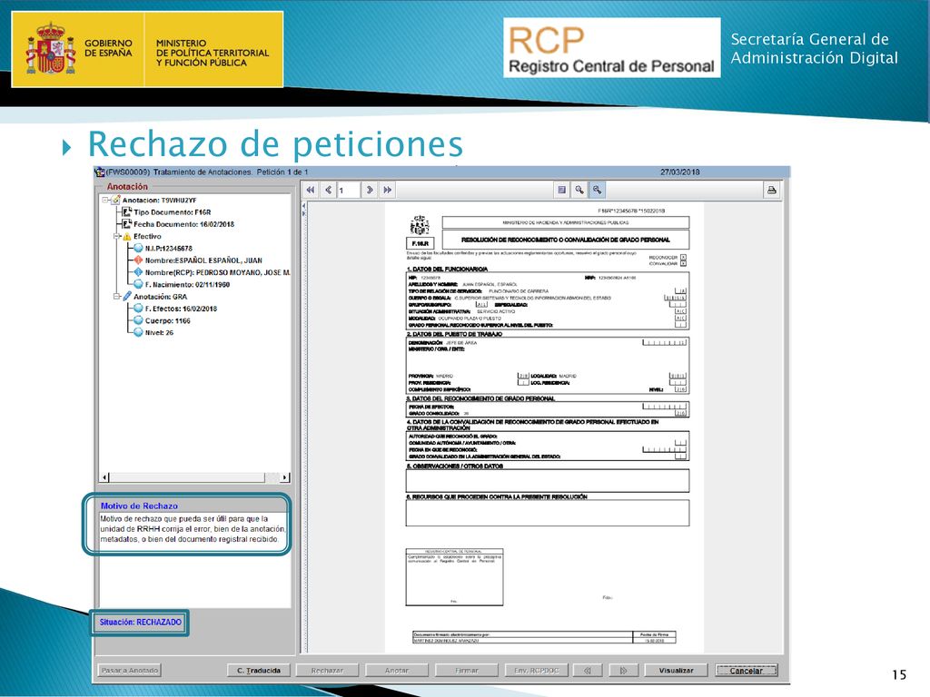The width and height of the screenshot is (930, 697).
Task: Collapse the Anotación GRA tree node
Action: click(x=117, y=297)
